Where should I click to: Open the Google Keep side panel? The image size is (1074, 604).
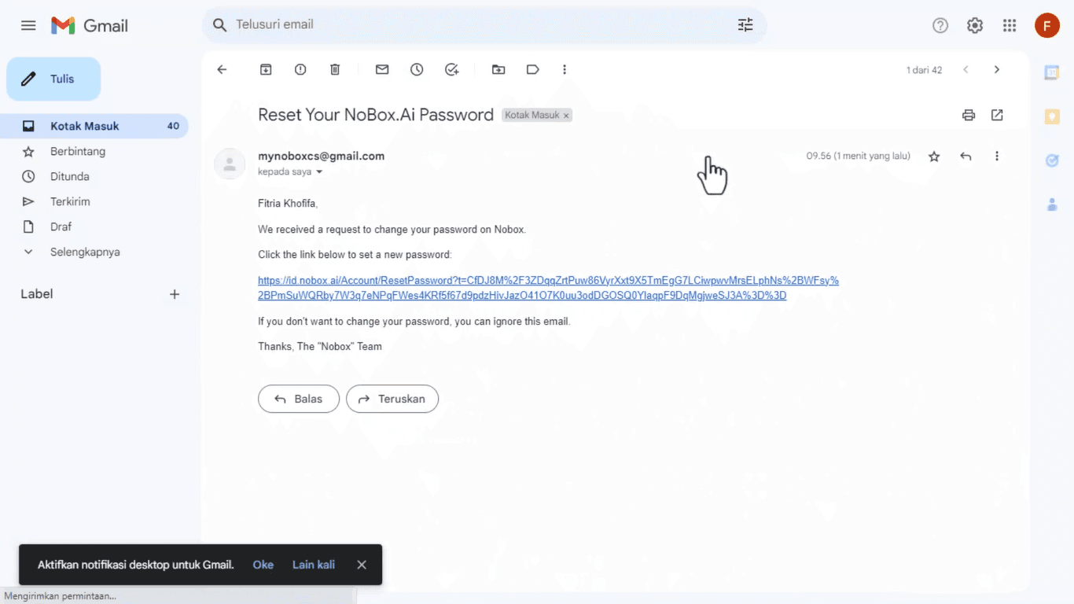pos(1052,116)
